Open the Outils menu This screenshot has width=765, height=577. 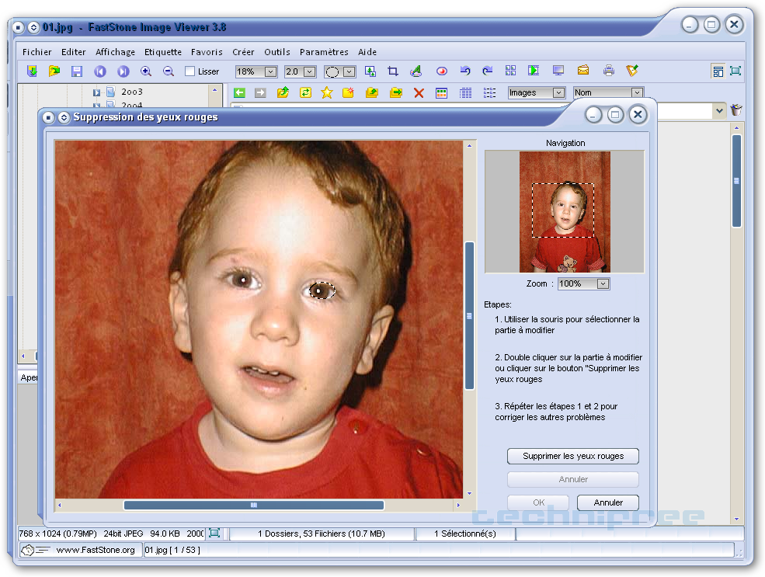click(276, 52)
